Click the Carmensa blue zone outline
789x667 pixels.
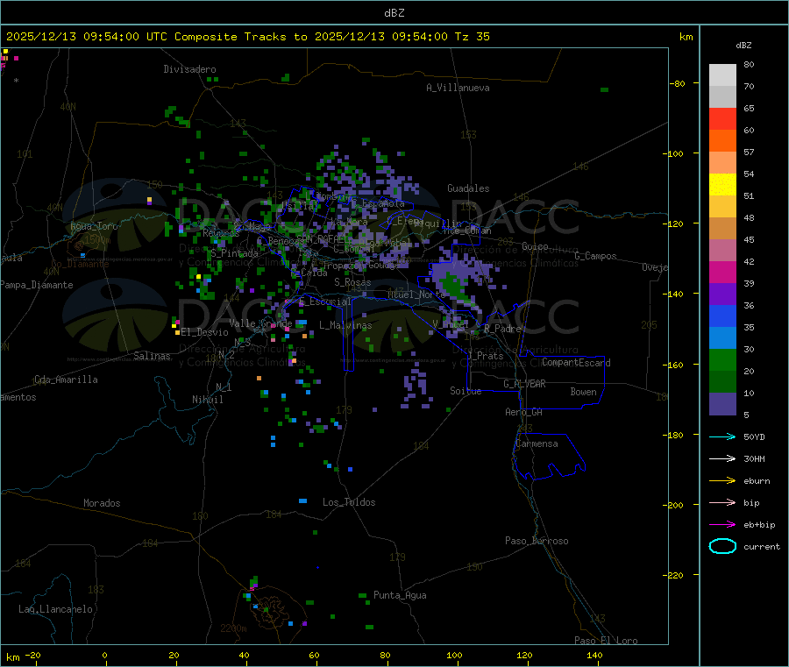pos(549,456)
